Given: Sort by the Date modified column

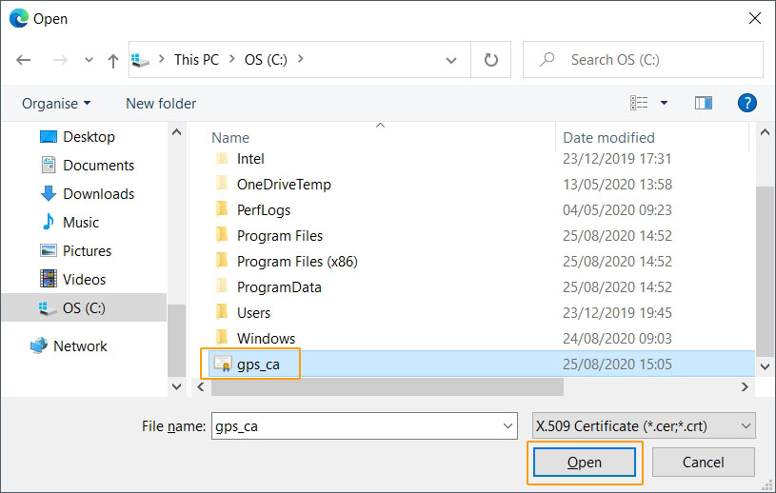Looking at the screenshot, I should pos(608,137).
